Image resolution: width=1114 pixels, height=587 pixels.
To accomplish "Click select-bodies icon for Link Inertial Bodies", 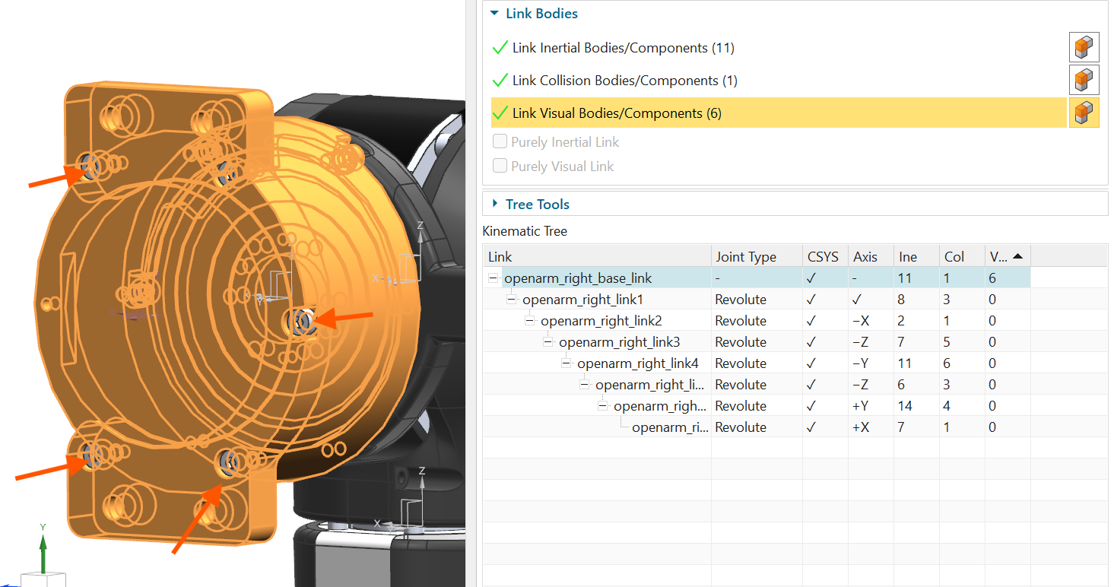I will tap(1084, 48).
